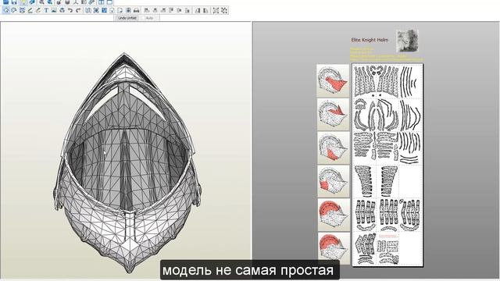The image size is (500, 281).
Task: Click the Insert Image tool icon
Action: (x=54, y=10)
